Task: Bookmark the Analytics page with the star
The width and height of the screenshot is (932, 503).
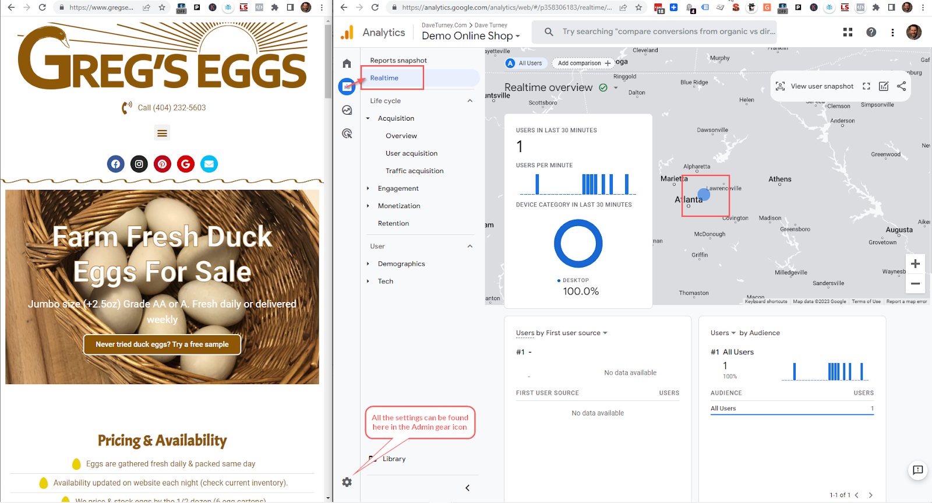Action: (639, 8)
